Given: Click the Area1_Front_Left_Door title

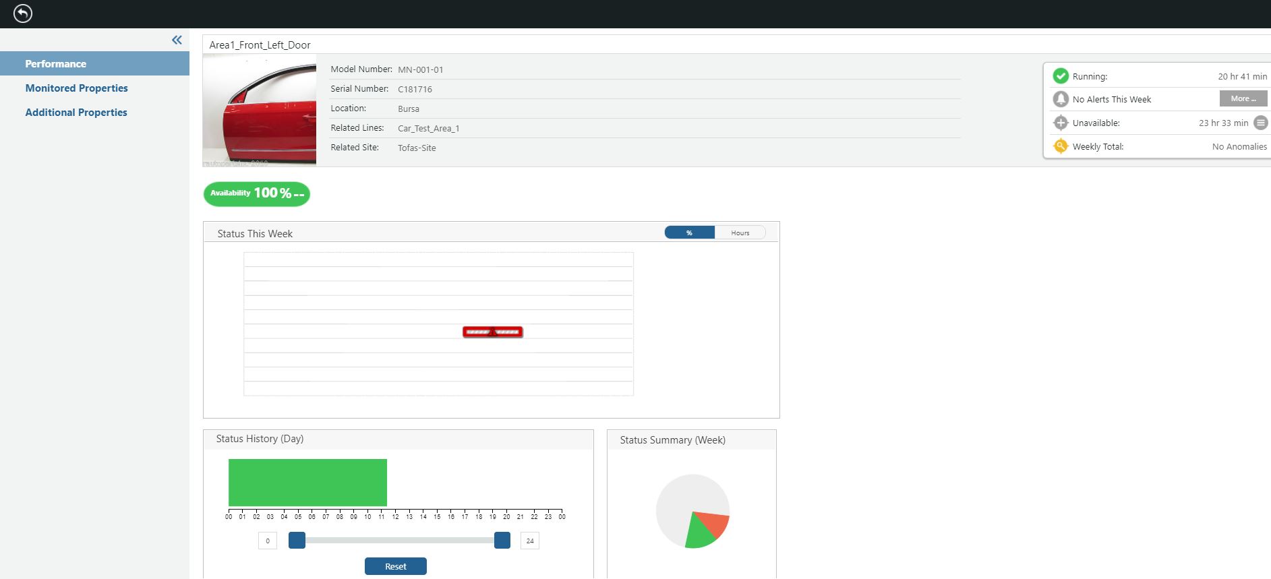Looking at the screenshot, I should 260,45.
